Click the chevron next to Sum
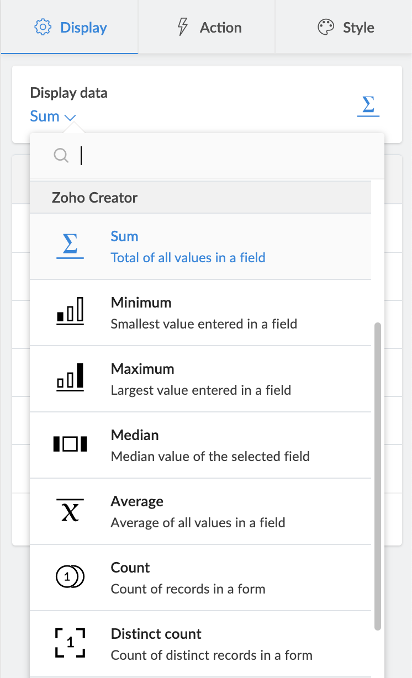Image resolution: width=412 pixels, height=678 pixels. [70, 117]
